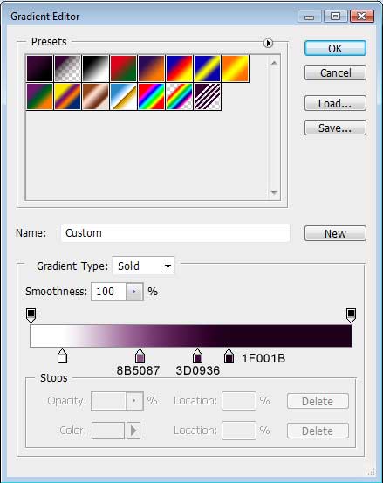
Task: Select the right opacity stop above gradient
Action: pos(351,315)
